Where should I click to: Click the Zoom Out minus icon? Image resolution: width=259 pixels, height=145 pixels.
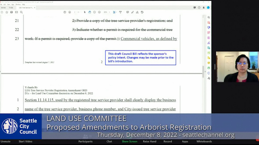[94, 12]
